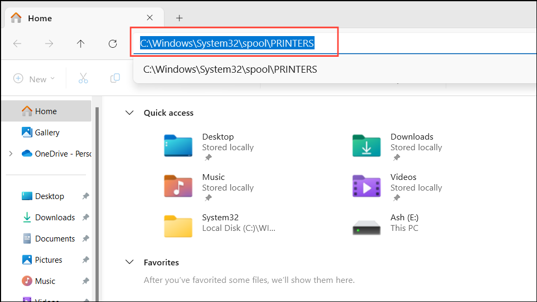Viewport: 537px width, 302px height.
Task: Click the Back navigation arrow
Action: [17, 44]
